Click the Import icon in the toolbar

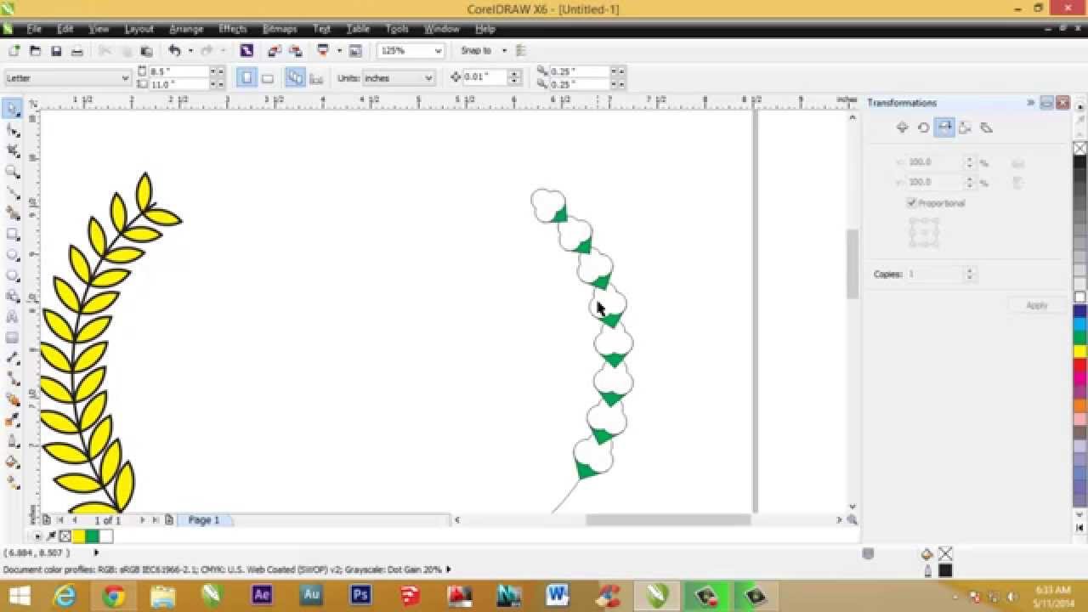click(275, 51)
